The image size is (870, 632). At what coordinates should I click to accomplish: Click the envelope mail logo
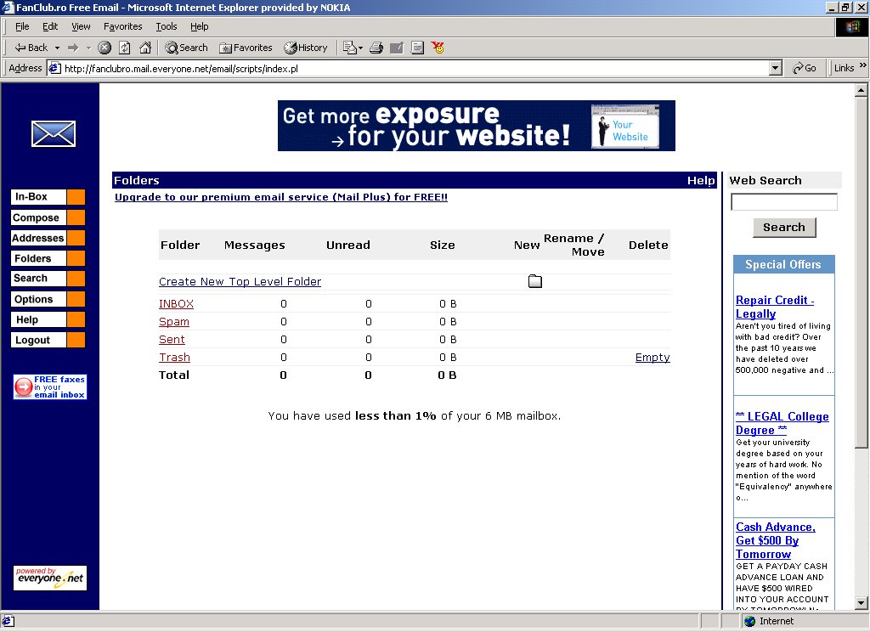54,133
